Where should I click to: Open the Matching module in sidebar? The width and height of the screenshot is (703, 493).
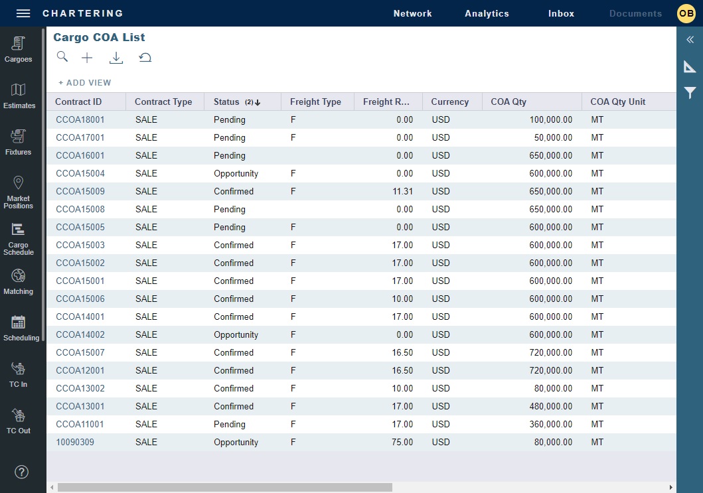pos(19,282)
